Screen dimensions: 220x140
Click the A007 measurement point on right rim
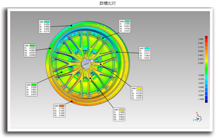point(117,52)
